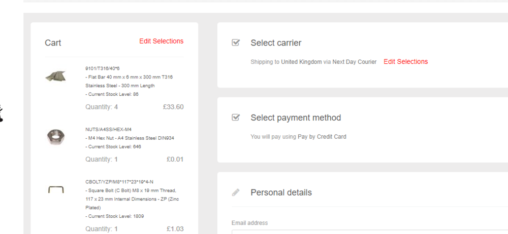The image size is (508, 234).
Task: Click the Select payment method checkmark icon
Action: coord(236,118)
